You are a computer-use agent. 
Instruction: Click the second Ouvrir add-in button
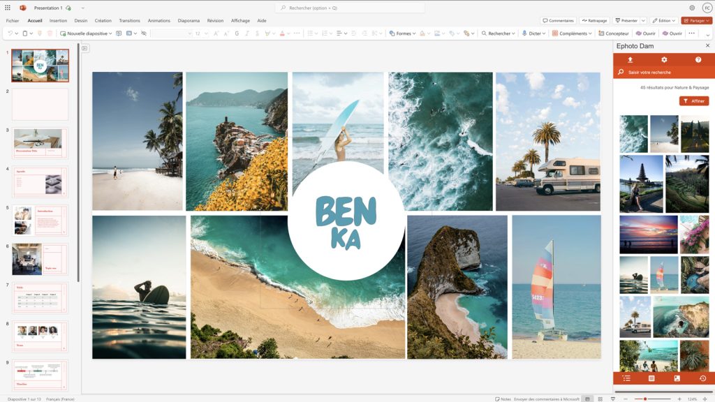click(x=672, y=33)
